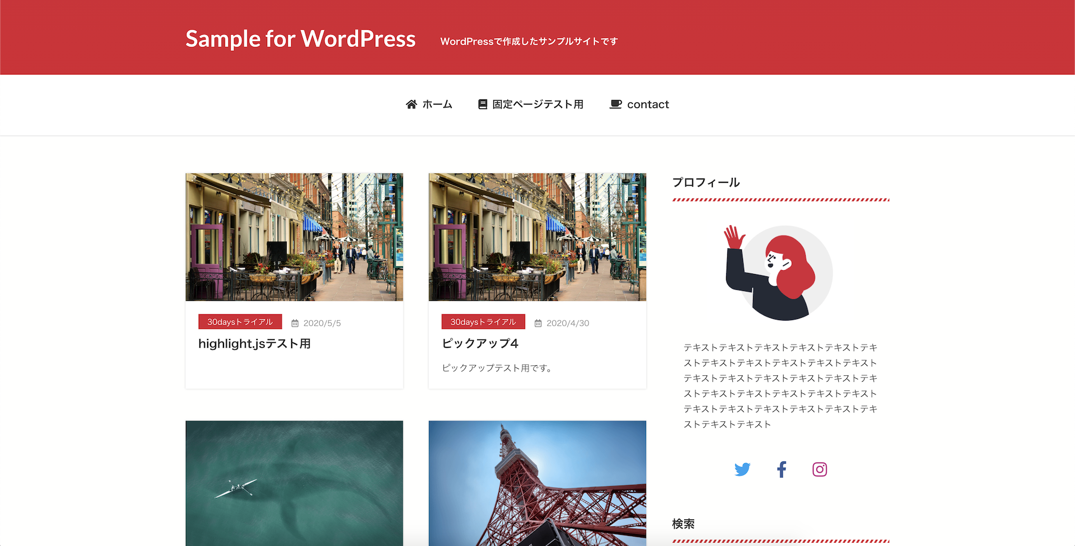1075x546 pixels.
Task: Click the coffee cup icon beside contact
Action: 615,104
